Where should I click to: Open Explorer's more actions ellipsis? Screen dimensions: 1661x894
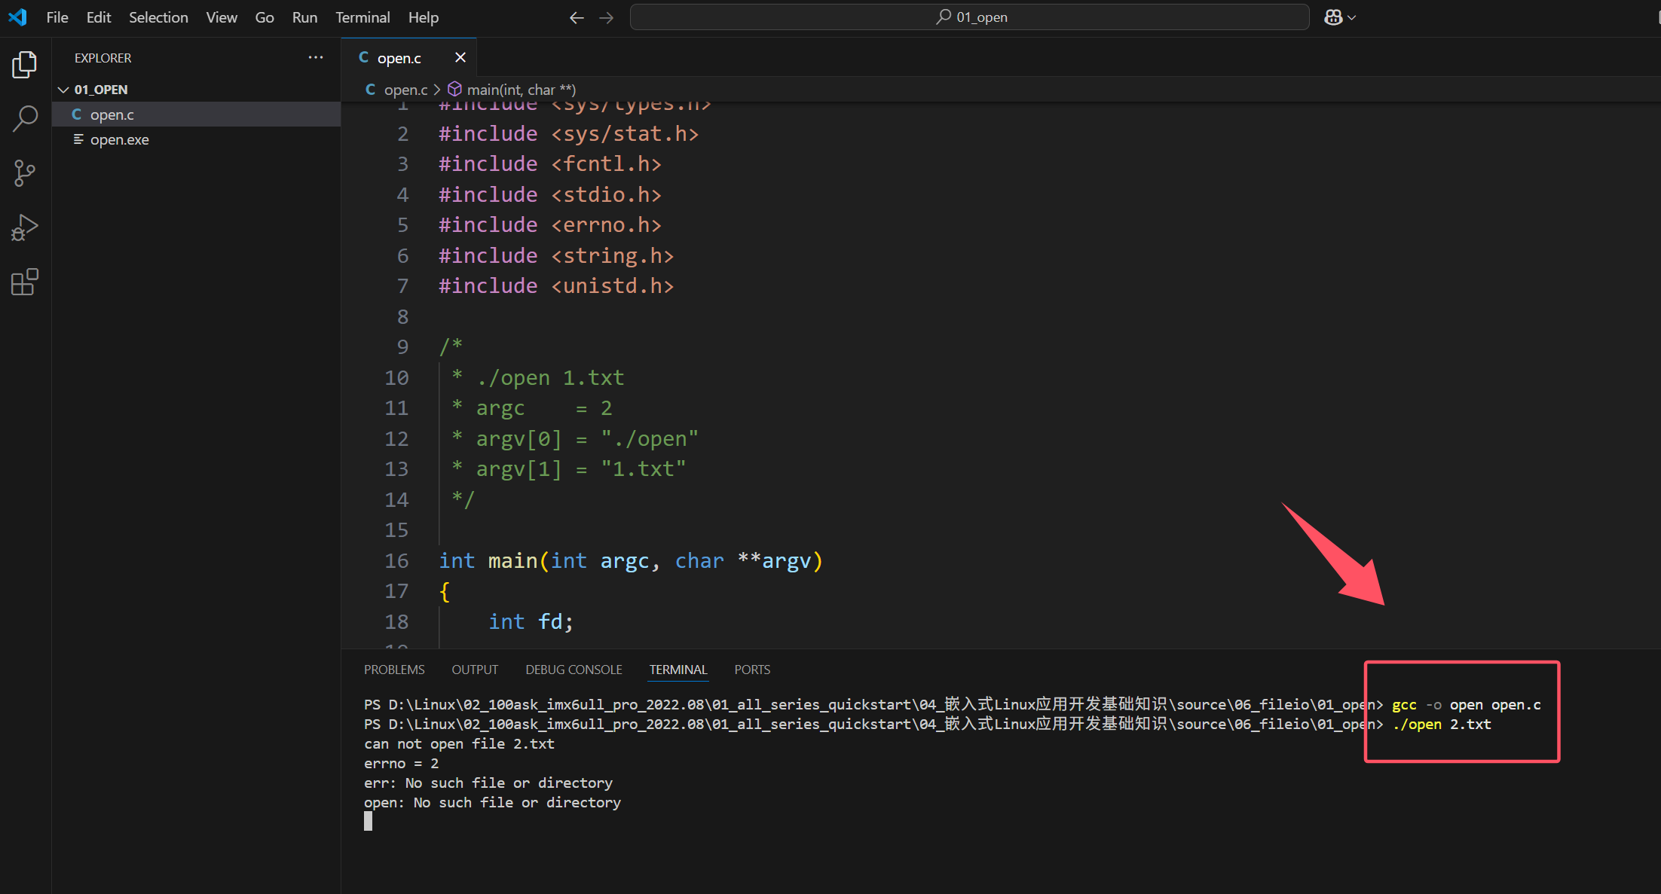point(315,58)
